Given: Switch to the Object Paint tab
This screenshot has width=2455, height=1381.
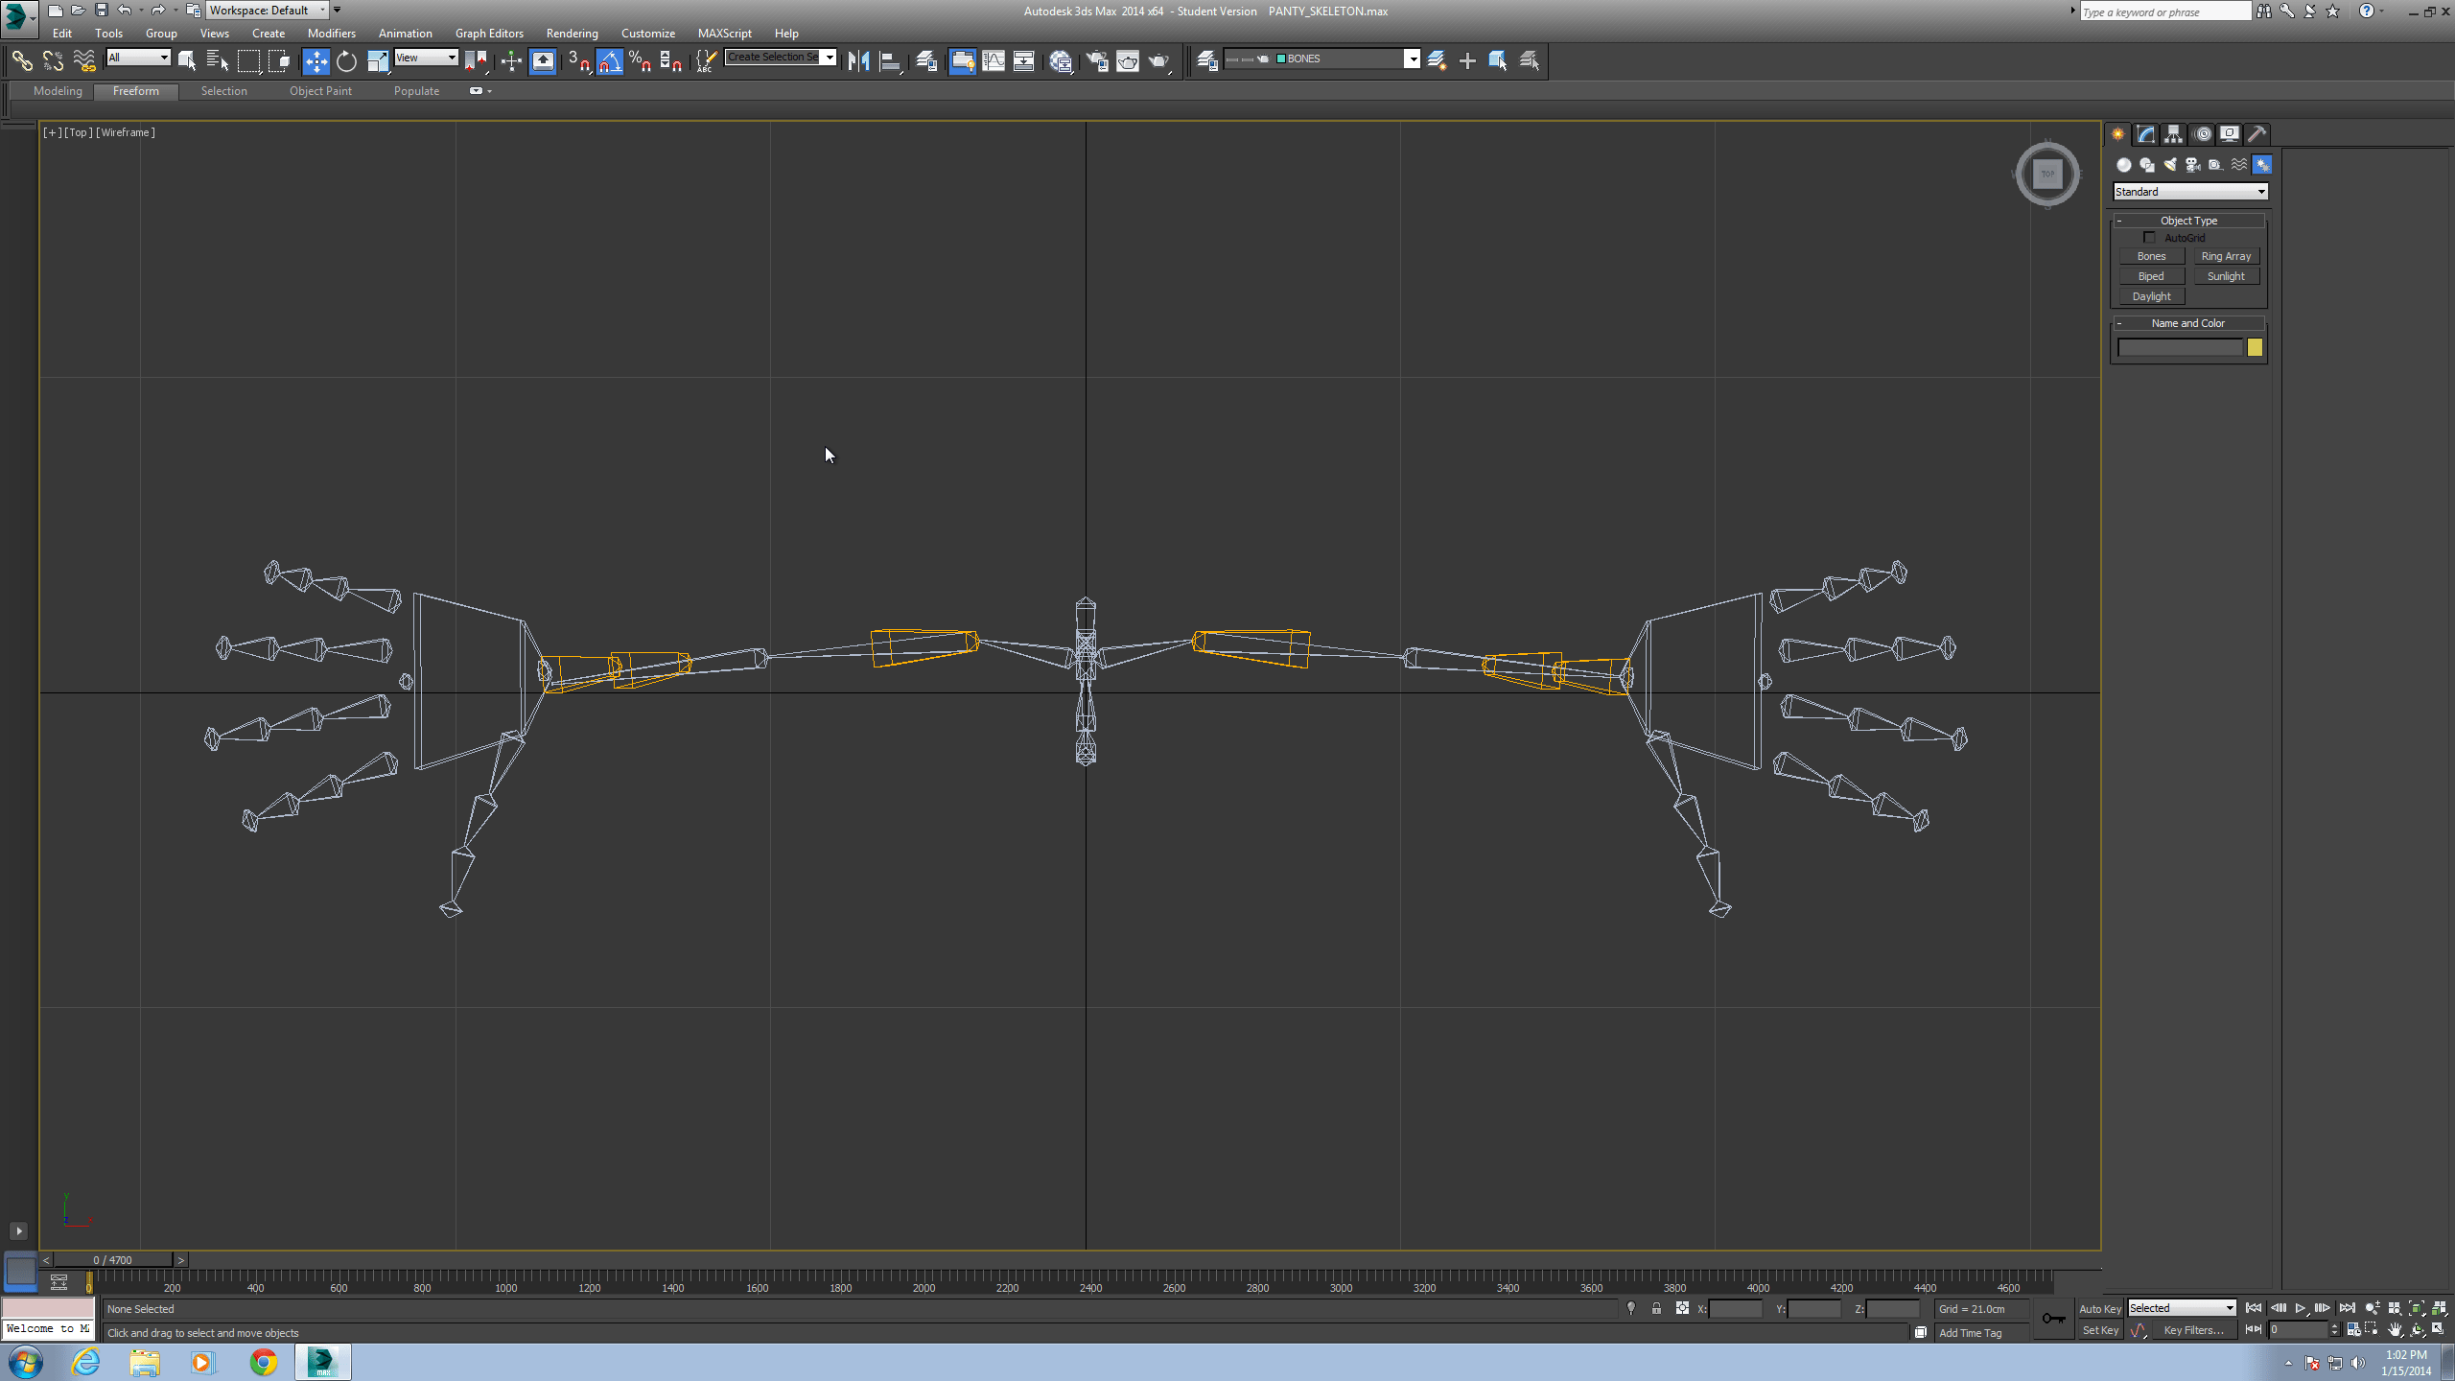Looking at the screenshot, I should [x=320, y=91].
